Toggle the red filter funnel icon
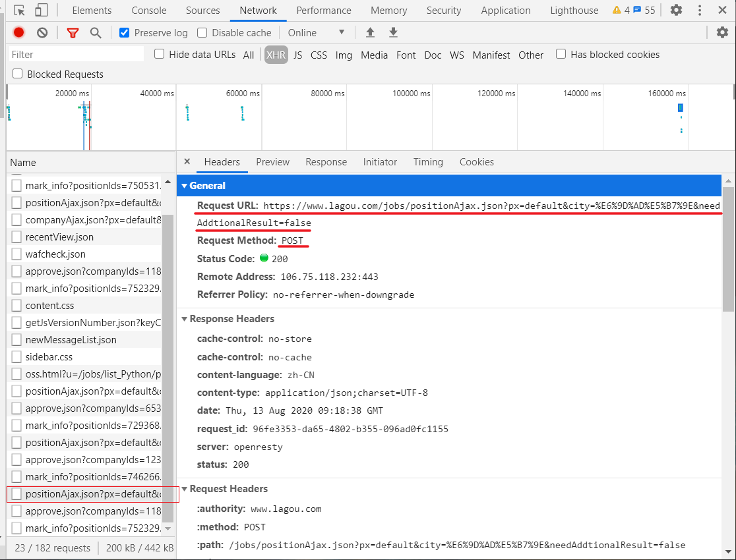The height and width of the screenshot is (560, 736). [x=73, y=33]
